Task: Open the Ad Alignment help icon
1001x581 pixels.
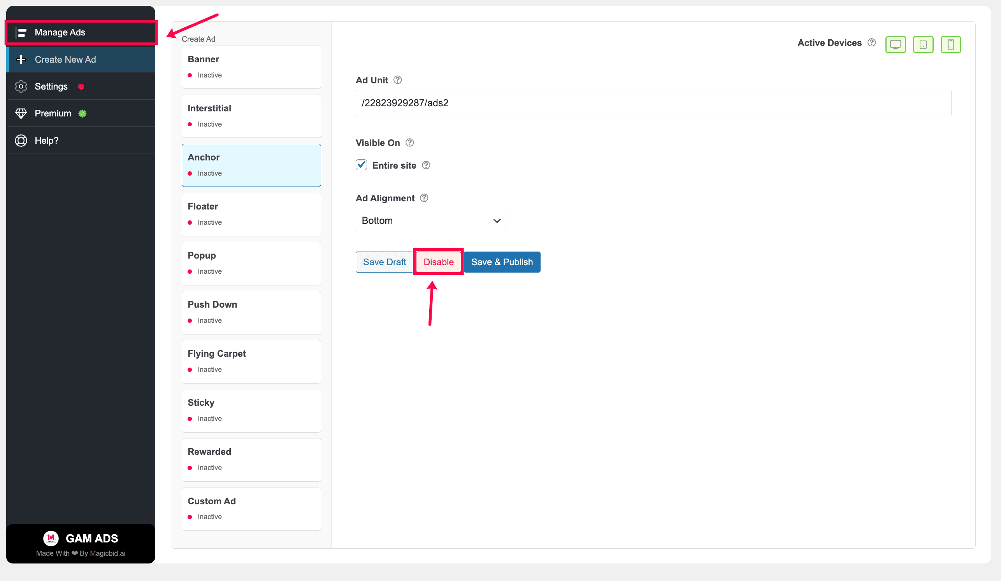Action: click(424, 198)
